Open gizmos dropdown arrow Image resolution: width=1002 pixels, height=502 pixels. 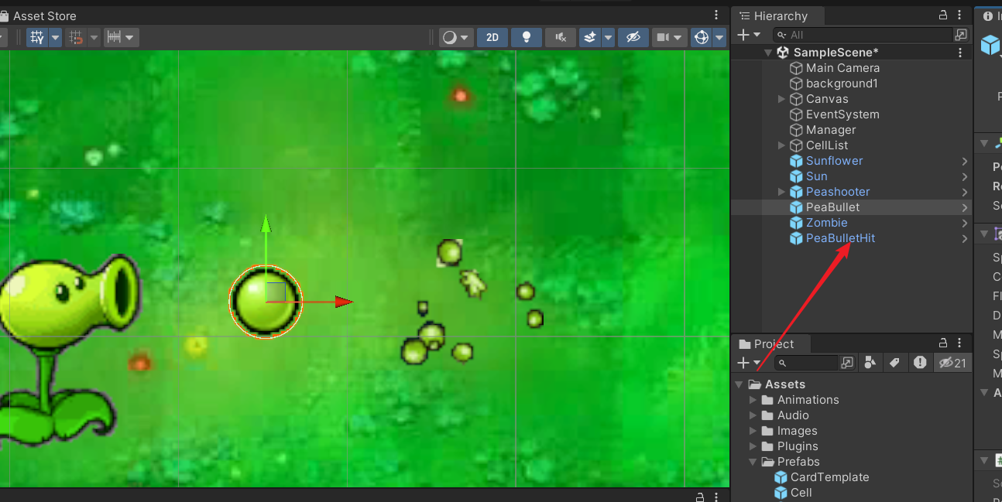pos(720,37)
